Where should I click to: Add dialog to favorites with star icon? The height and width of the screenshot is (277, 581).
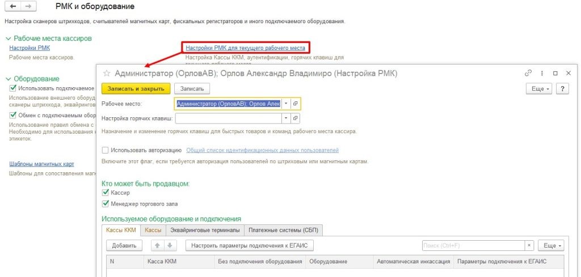pos(106,73)
